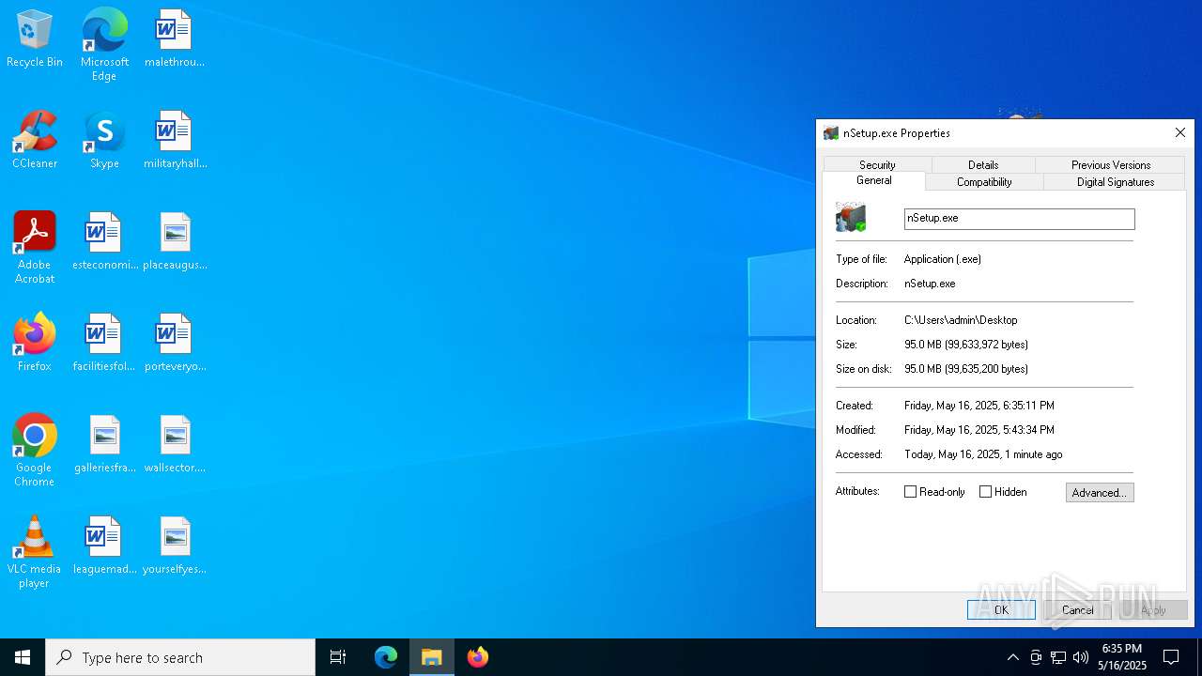Screen dimensions: 1202x676
Task: Switch to the Details tab
Action: [x=983, y=164]
